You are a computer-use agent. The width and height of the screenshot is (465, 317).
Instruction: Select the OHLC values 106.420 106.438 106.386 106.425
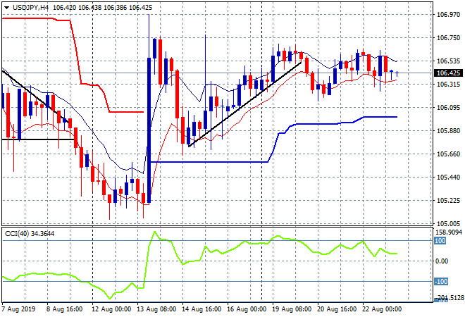click(x=103, y=8)
